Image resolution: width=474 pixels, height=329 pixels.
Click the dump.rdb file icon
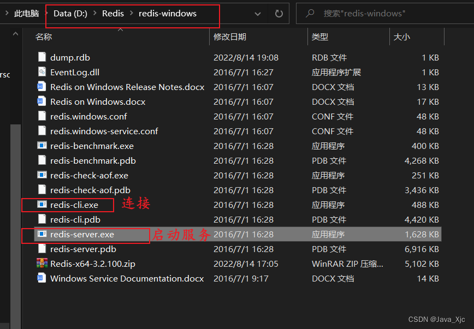point(42,57)
